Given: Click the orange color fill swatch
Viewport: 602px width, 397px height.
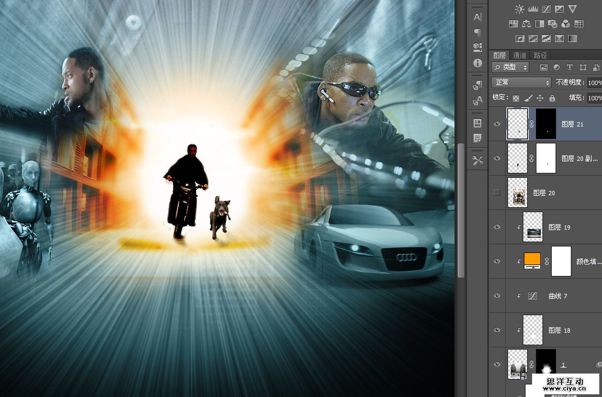Looking at the screenshot, I should [x=533, y=261].
